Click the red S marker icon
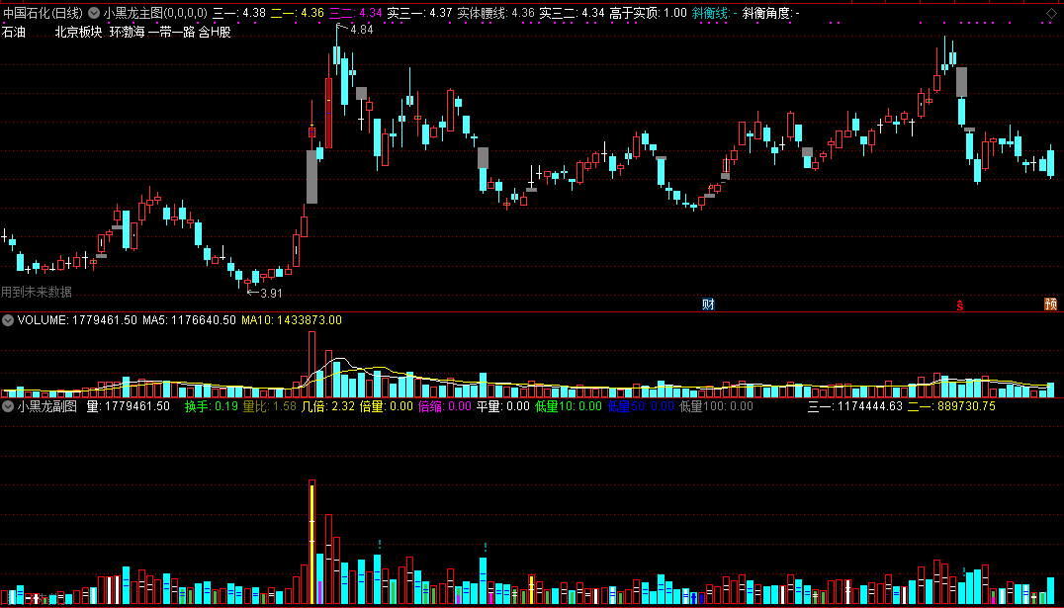This screenshot has height=608, width=1064. click(x=960, y=304)
